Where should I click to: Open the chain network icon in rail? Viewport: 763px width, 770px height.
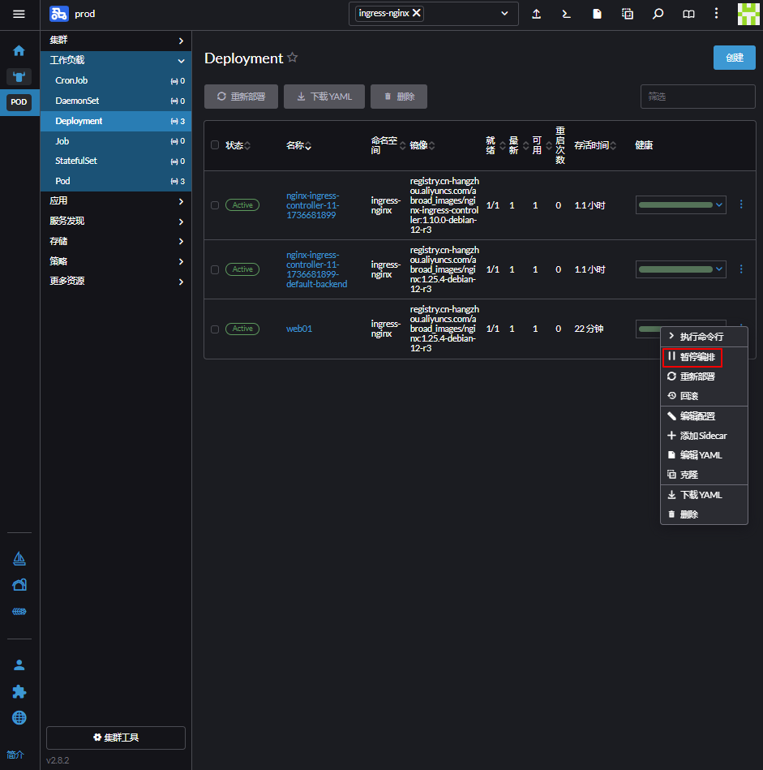pos(19,612)
